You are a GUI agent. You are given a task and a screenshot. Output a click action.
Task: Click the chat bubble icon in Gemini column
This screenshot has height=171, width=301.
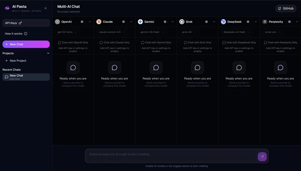(x=156, y=68)
